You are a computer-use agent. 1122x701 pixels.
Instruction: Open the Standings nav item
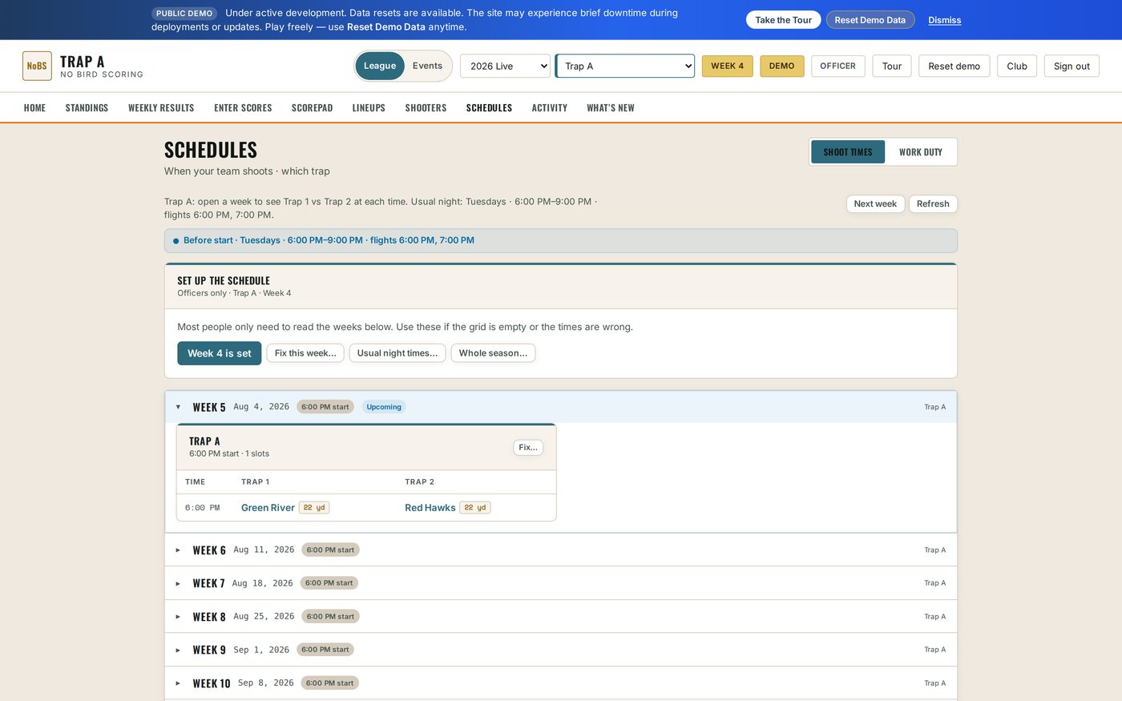(x=87, y=107)
